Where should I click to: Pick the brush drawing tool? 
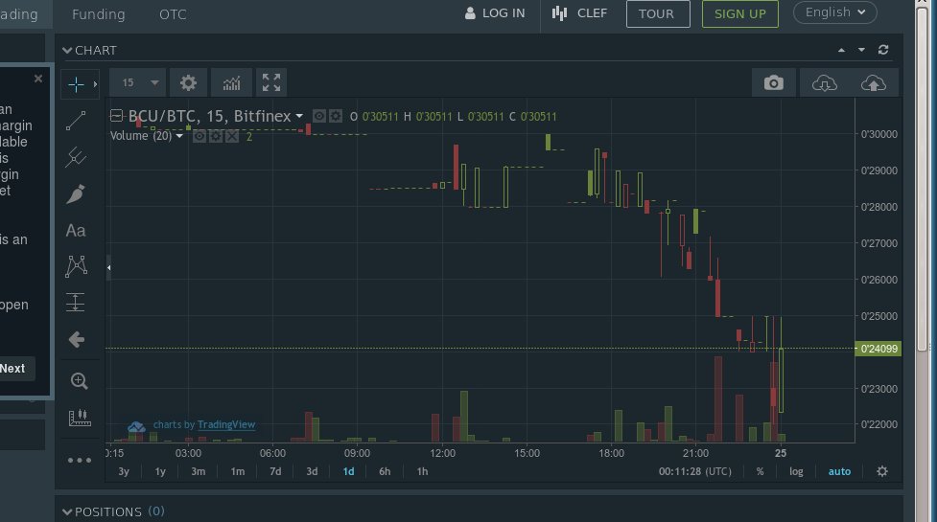point(76,193)
